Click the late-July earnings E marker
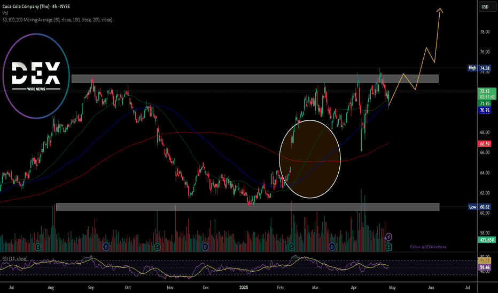The width and height of the screenshot is (498, 293). click(38, 247)
